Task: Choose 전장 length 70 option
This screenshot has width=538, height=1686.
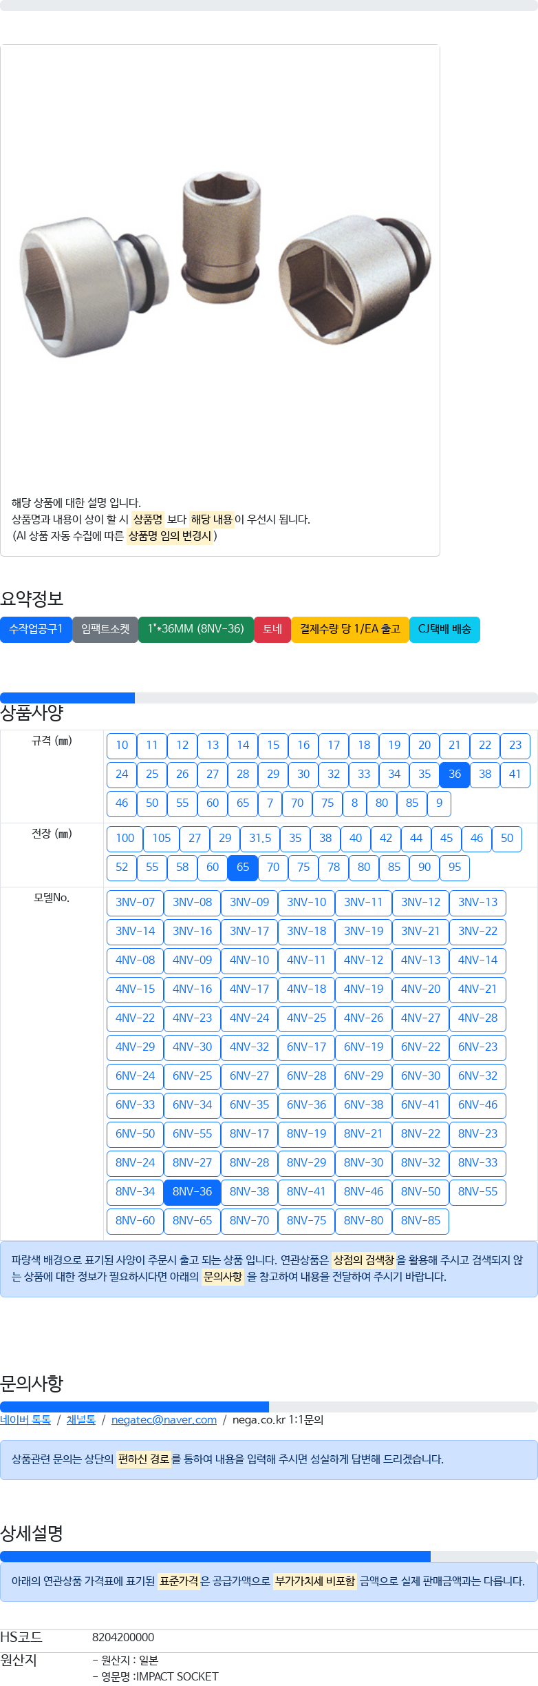Action: [273, 867]
